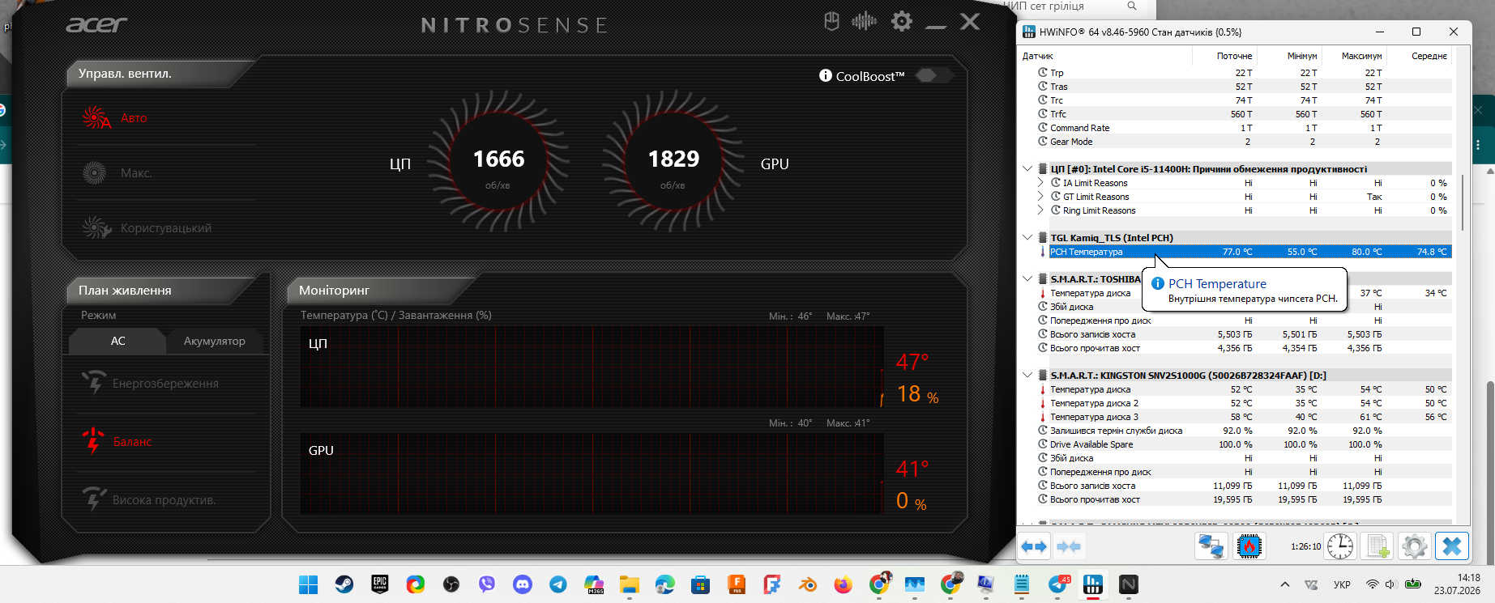
Task: Switch to the AC power tab
Action: click(x=117, y=341)
